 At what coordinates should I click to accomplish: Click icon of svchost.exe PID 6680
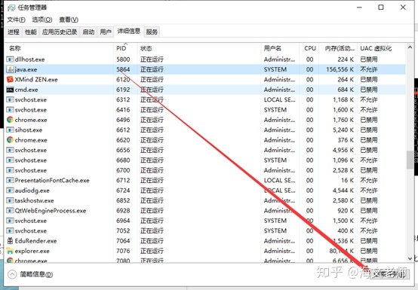point(10,160)
